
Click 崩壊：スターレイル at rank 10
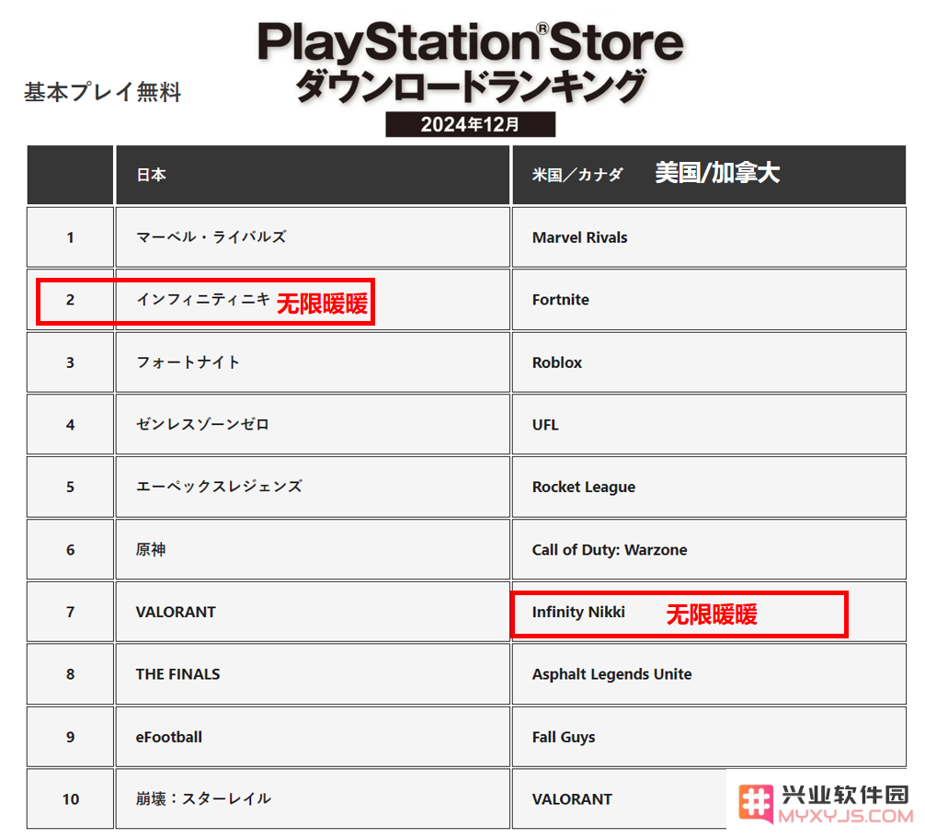[x=203, y=798]
